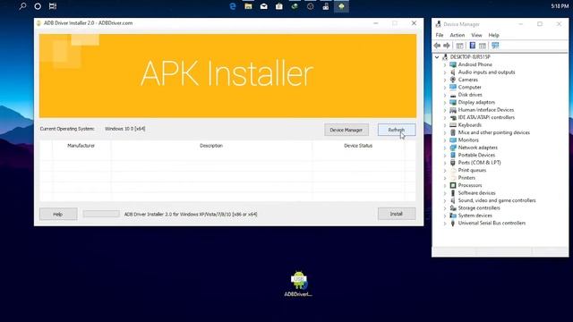Expand the Disk drives node
Screen dimensions: 573x322
coord(445,95)
